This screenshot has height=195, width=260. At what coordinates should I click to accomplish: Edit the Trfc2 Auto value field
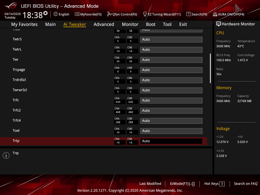tap(171, 111)
